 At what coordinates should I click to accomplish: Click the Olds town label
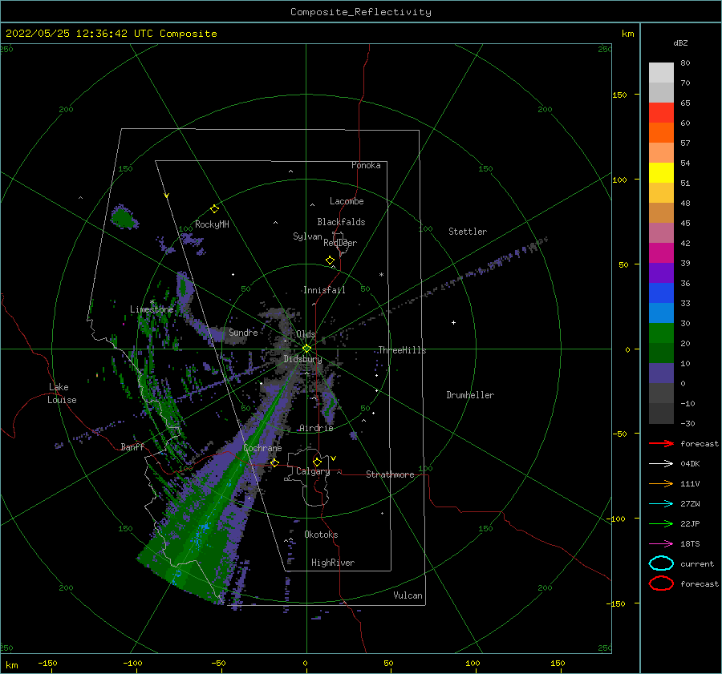(306, 334)
